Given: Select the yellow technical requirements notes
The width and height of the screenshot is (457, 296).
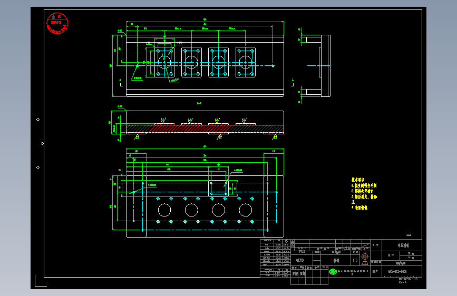Looking at the screenshot, I should pyautogui.click(x=364, y=194).
